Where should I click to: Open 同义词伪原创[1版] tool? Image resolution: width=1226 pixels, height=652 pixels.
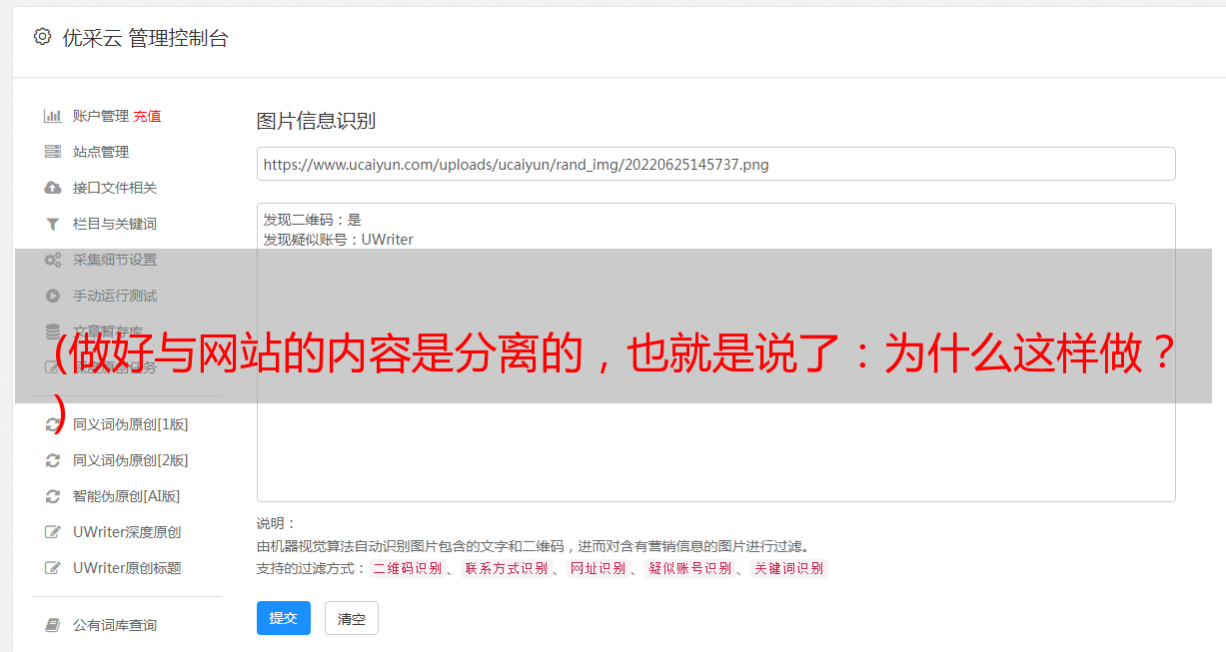pos(130,424)
